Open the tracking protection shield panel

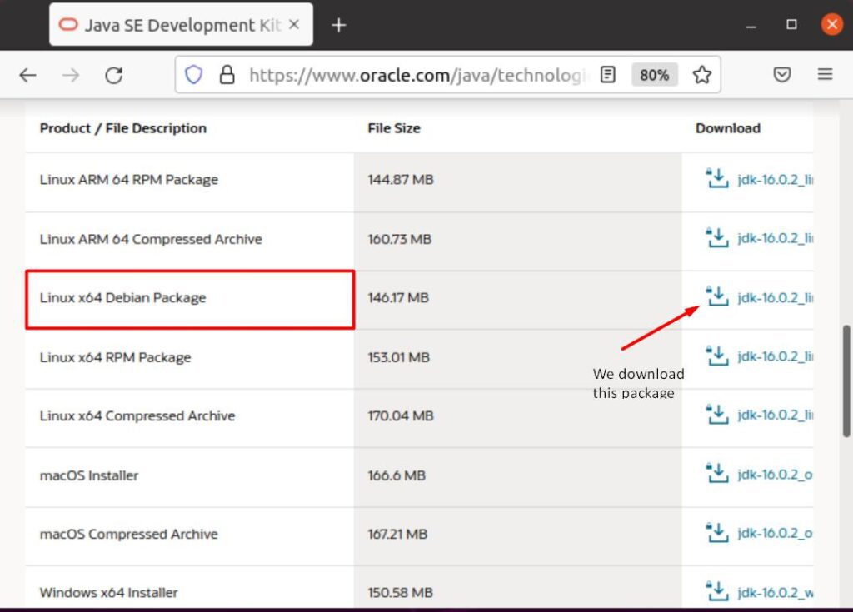(193, 74)
